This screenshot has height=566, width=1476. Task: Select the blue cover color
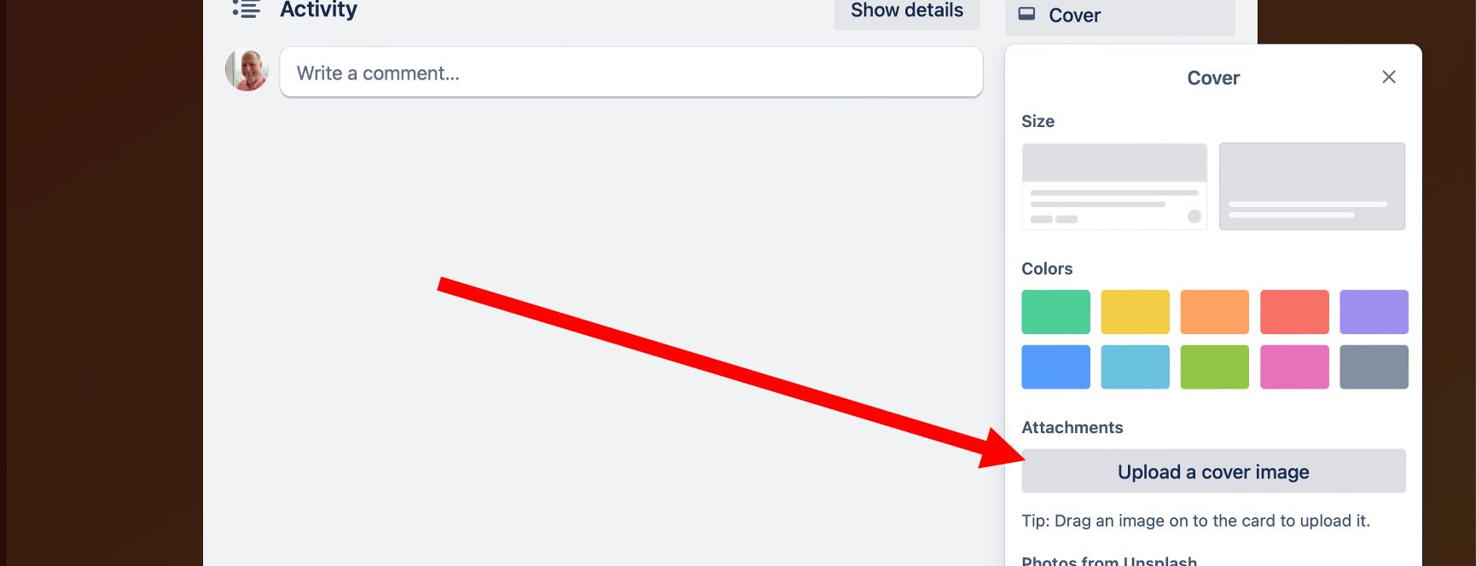tap(1055, 367)
